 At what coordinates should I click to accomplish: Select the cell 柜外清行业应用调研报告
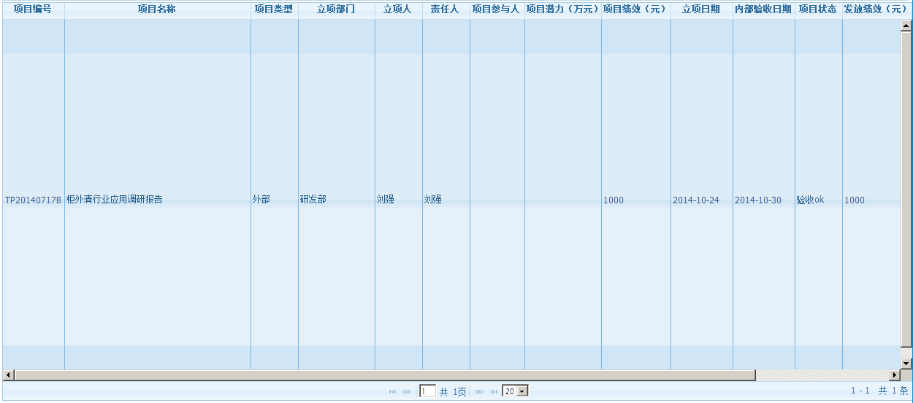(115, 200)
